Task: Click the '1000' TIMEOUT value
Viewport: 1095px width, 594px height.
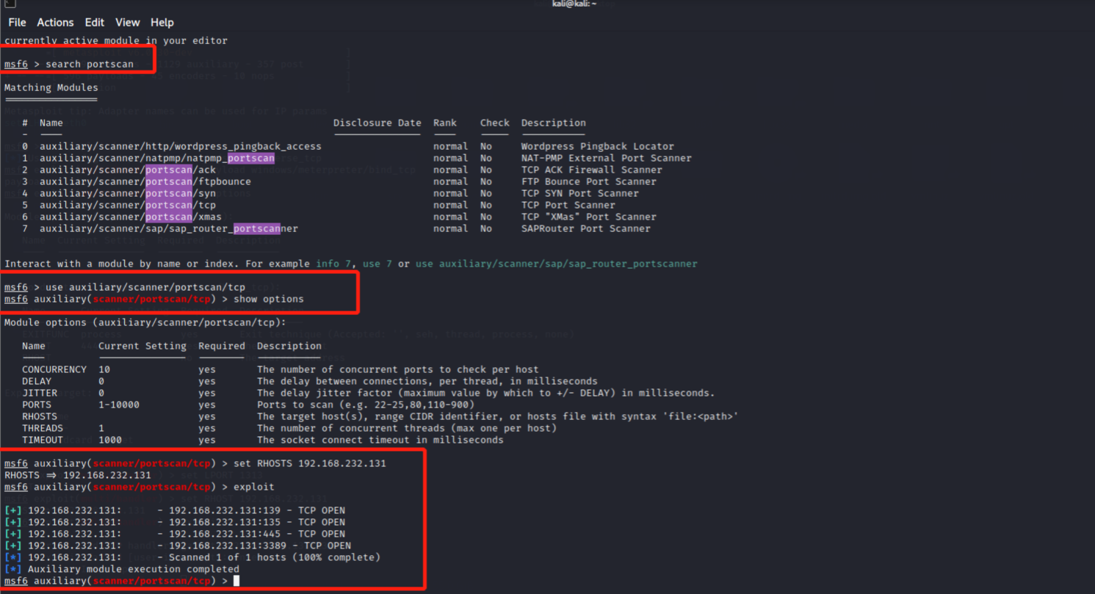Action: pyautogui.click(x=110, y=440)
